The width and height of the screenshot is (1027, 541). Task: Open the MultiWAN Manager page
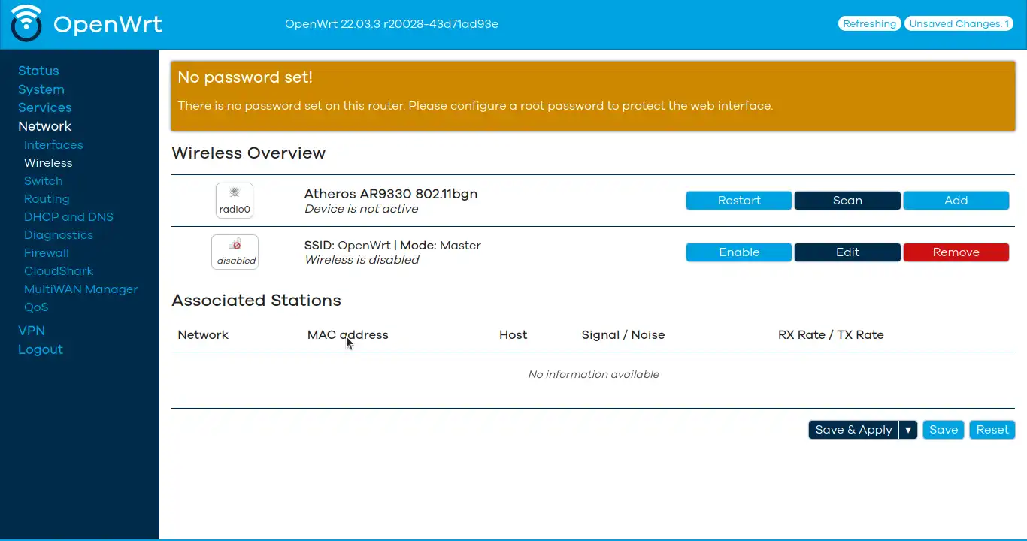pos(80,289)
